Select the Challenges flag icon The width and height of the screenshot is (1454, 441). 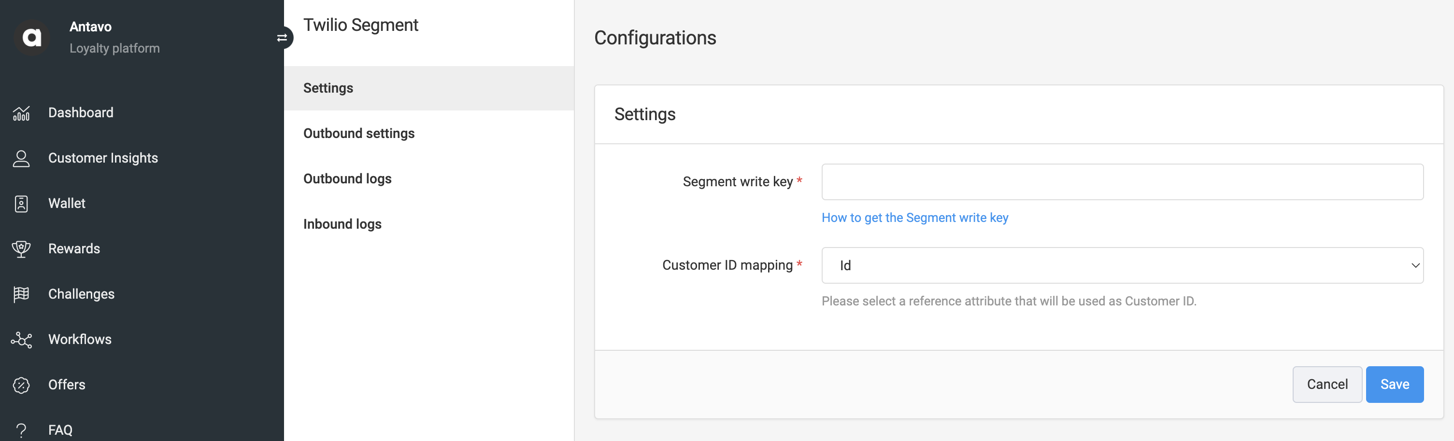(x=21, y=293)
